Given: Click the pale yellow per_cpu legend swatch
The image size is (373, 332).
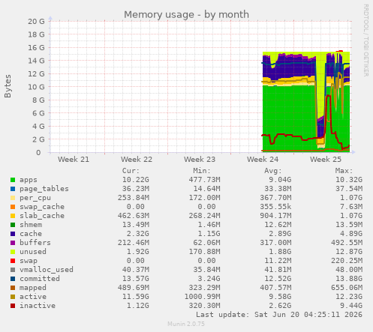Looking at the screenshot, I should click(13, 198).
